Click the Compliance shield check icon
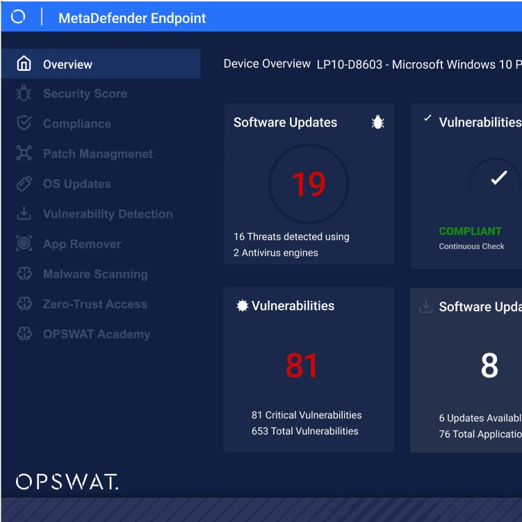 point(24,123)
